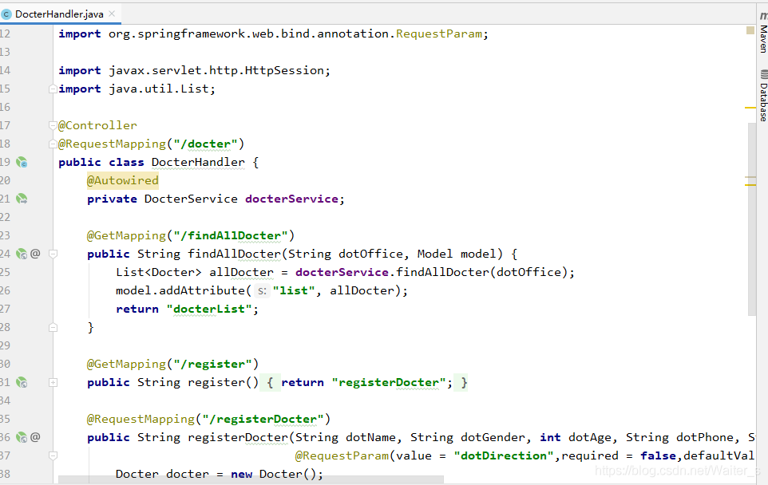Click fold end marker at findAllDocter closing brace
The height and width of the screenshot is (485, 768).
(53, 327)
